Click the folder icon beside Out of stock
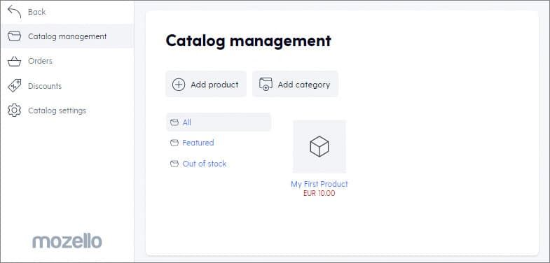The width and height of the screenshot is (550, 263). (174, 164)
